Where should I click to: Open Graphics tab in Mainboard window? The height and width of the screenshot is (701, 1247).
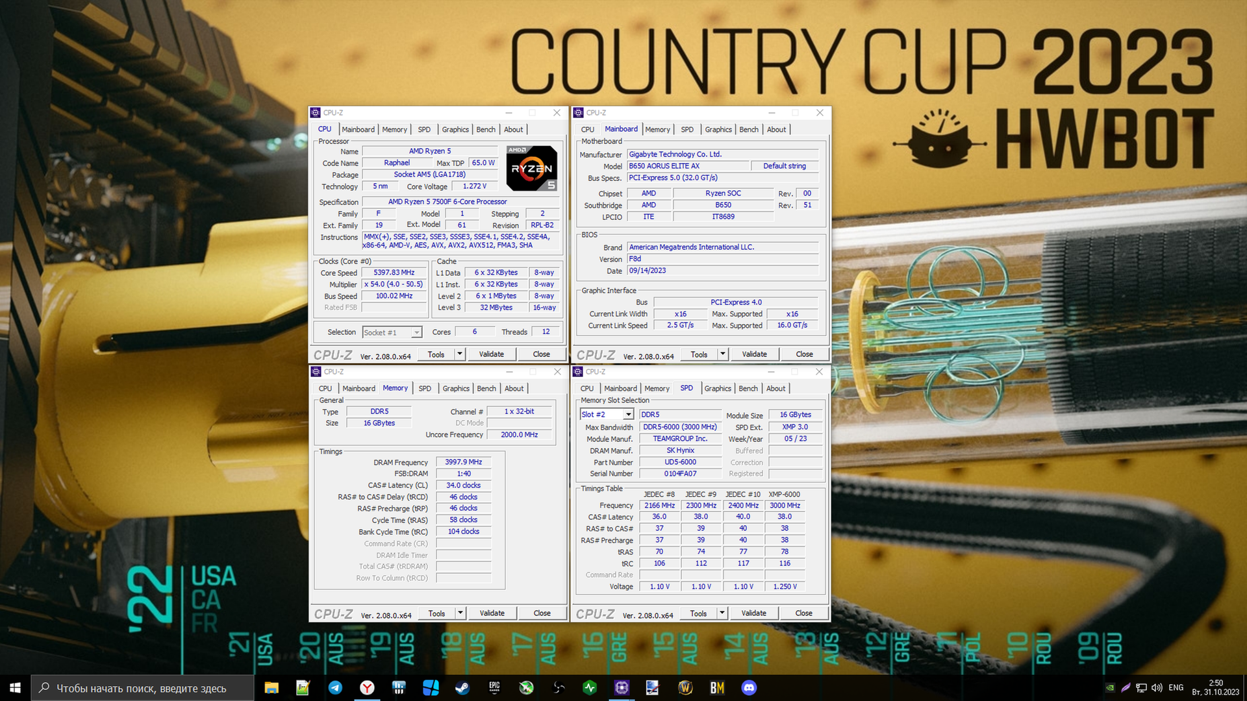[718, 130]
